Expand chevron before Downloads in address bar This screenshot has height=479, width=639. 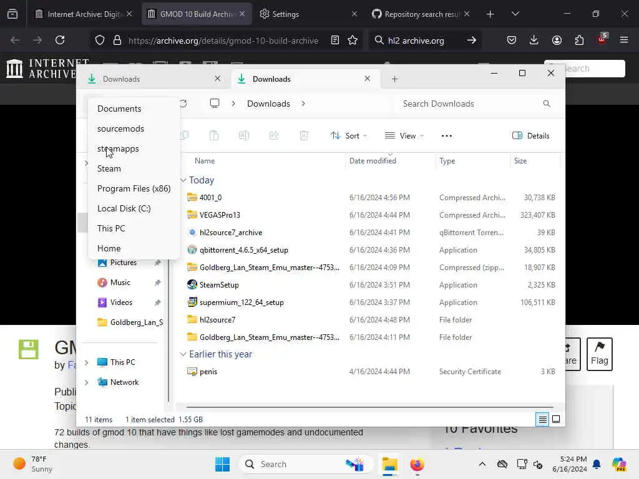(233, 104)
